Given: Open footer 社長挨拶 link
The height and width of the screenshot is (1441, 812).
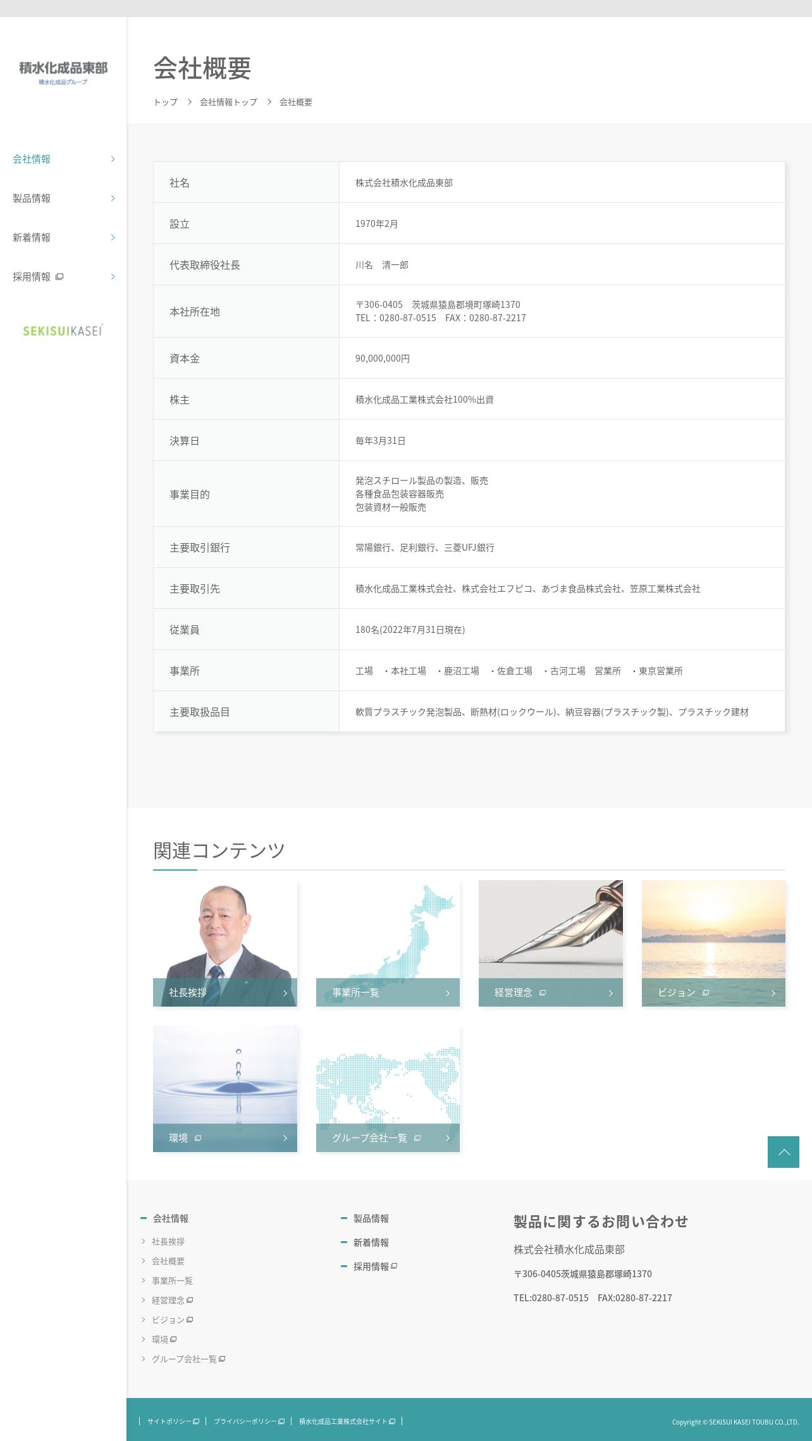Looking at the screenshot, I should pos(168,1242).
